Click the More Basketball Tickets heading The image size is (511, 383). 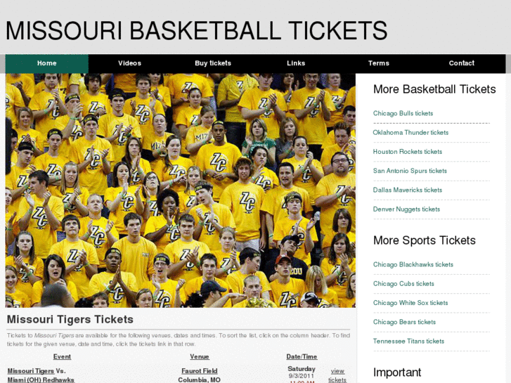coord(434,89)
